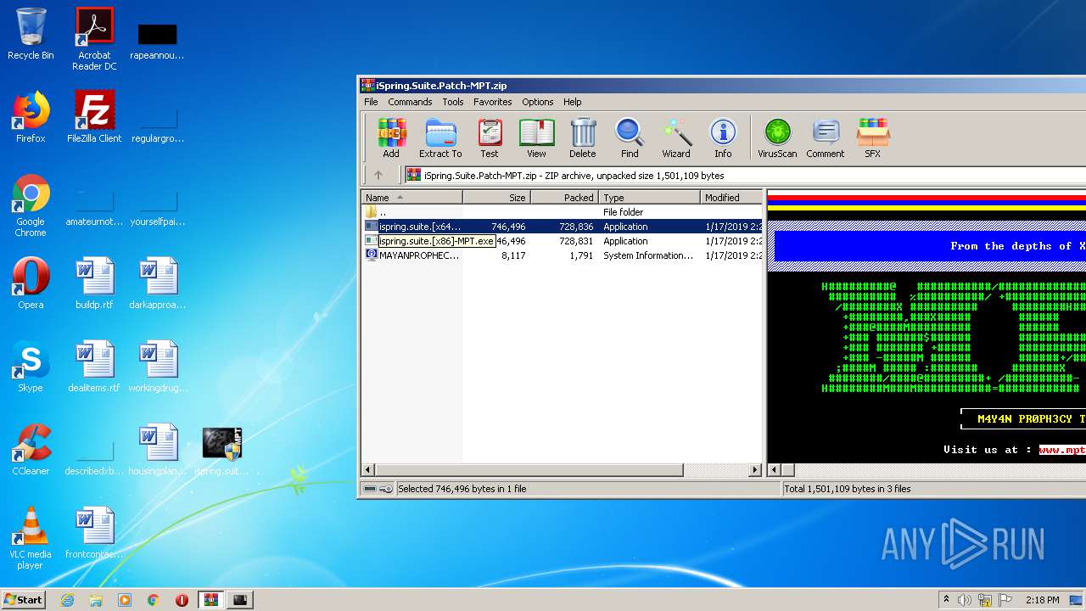1086x611 pixels.
Task: Sort file list by Modified column
Action: point(731,197)
